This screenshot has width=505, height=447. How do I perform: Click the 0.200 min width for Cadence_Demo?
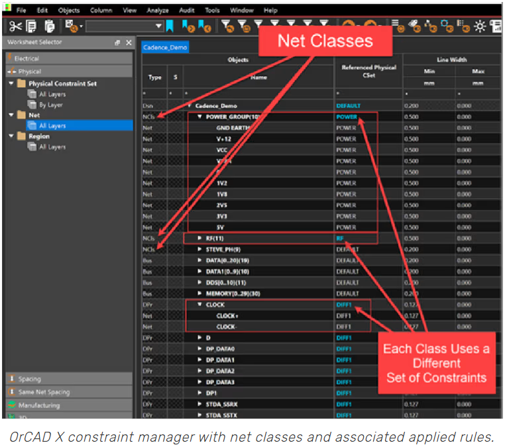point(429,105)
